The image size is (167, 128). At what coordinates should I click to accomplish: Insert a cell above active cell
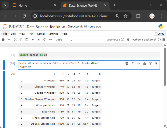(145, 63)
